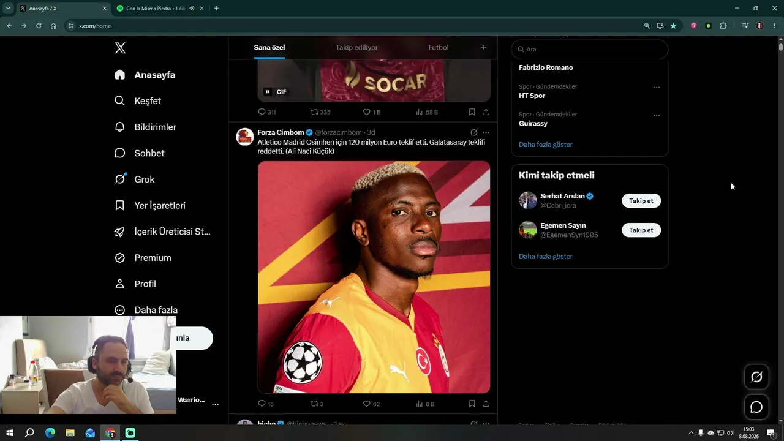Open more options for the Guirassy trend
The image size is (784, 441).
657,115
